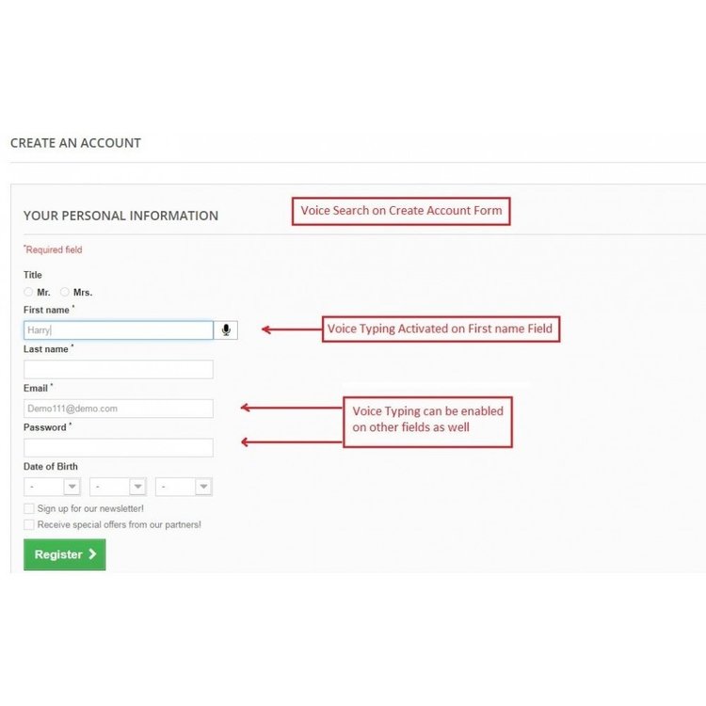Check Receive special offers from partners
The width and height of the screenshot is (706, 706).
tap(29, 524)
